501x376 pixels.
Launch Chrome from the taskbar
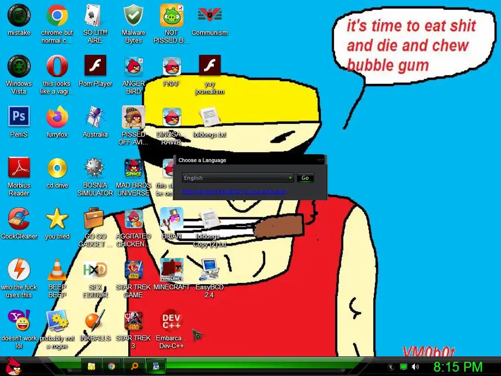tap(112, 366)
